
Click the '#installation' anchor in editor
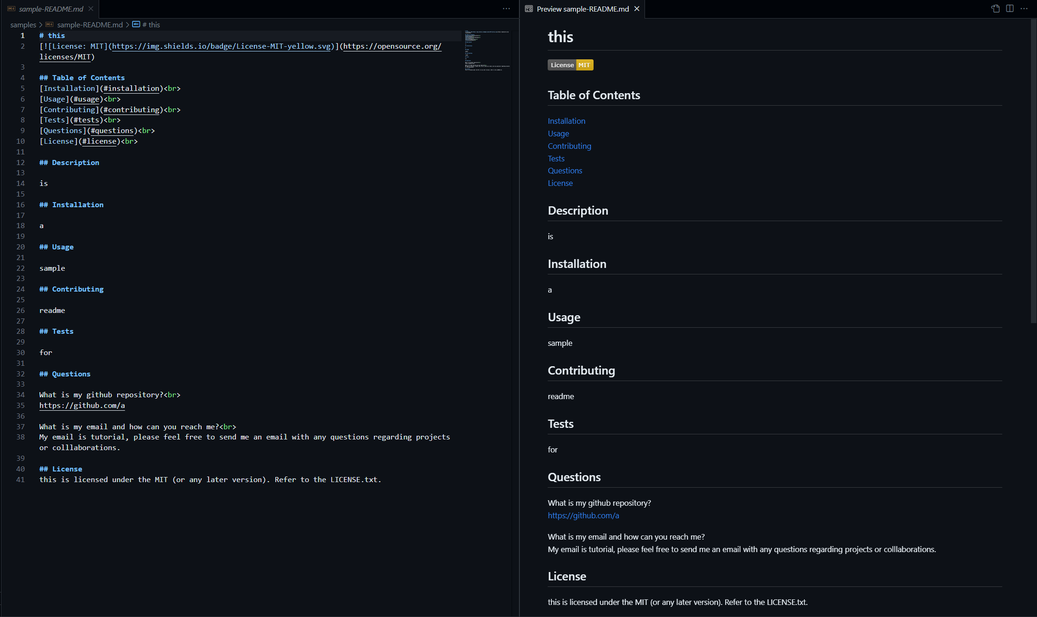131,89
